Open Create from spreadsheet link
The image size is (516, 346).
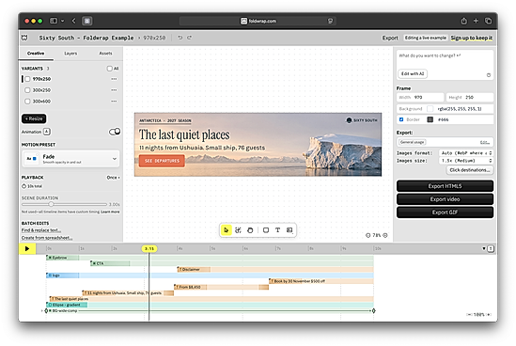[x=47, y=238]
